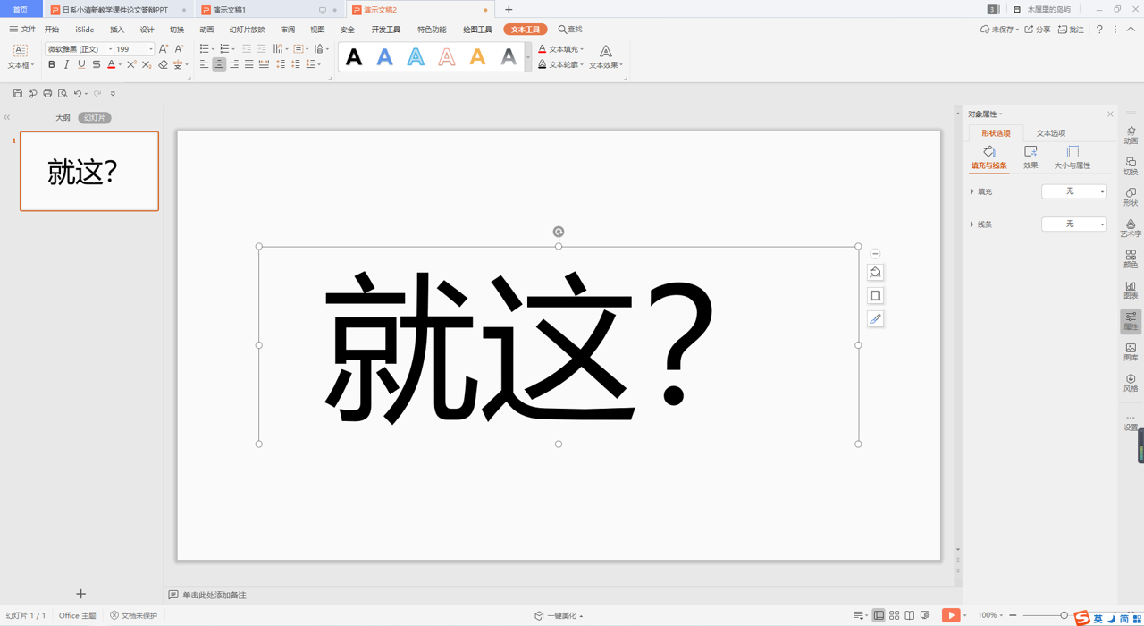
Task: Open 形状 shapes sidebar panel
Action: [x=1131, y=197]
